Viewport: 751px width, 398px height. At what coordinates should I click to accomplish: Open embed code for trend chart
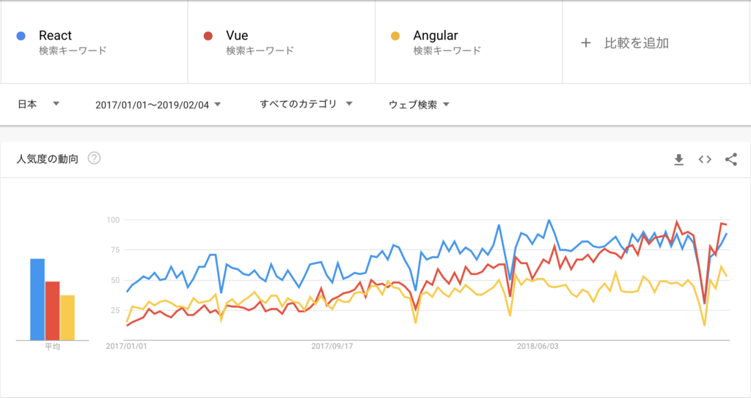coord(705,160)
